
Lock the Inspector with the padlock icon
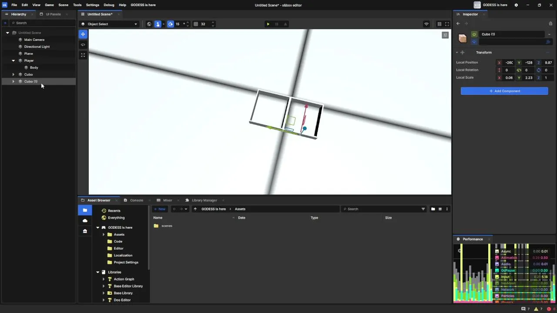click(550, 23)
